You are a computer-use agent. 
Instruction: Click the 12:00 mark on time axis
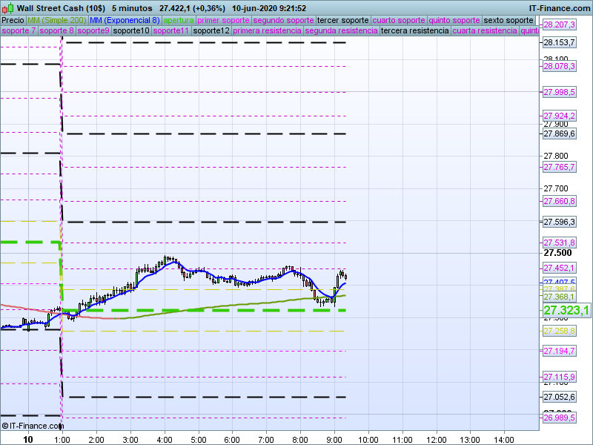(x=436, y=439)
